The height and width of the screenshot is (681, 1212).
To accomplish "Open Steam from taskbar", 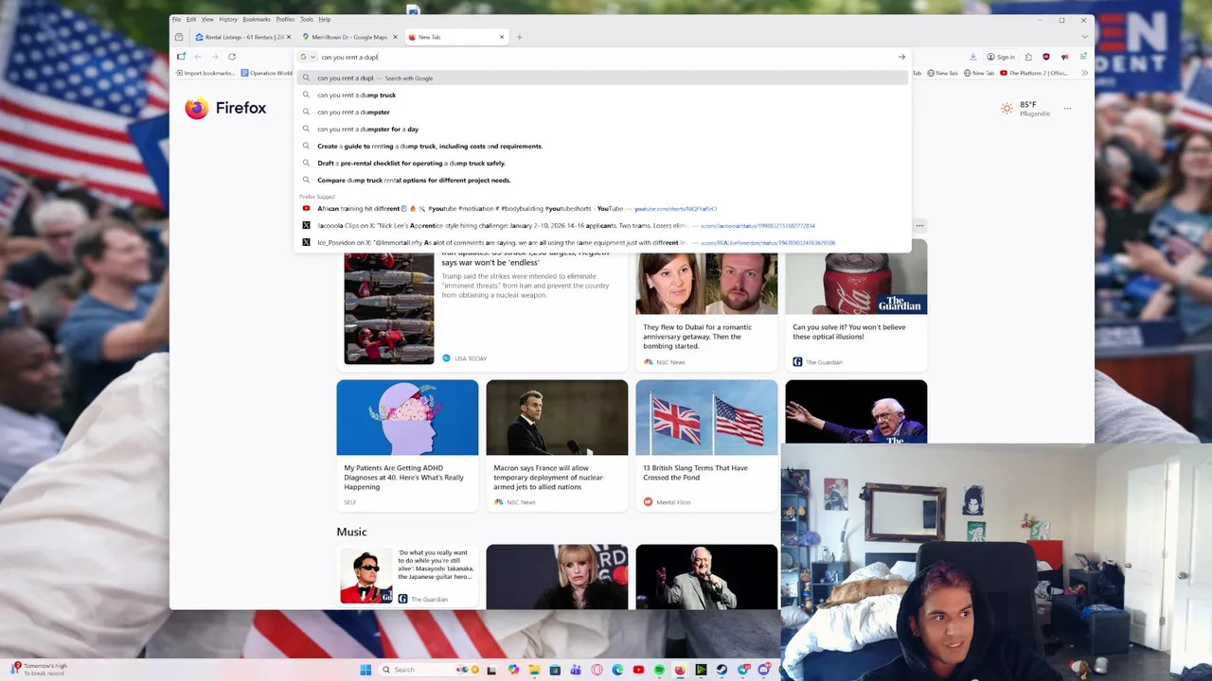I will coord(722,670).
